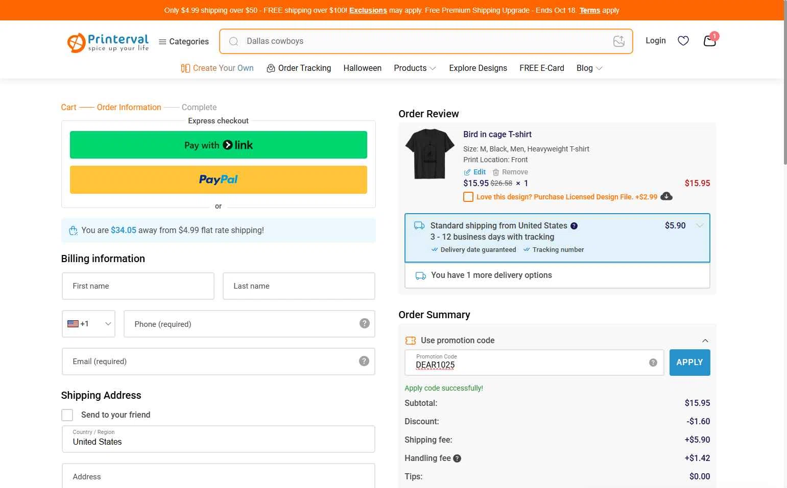787x488 pixels.
Task: Click the promotion code help icon
Action: pos(653,363)
